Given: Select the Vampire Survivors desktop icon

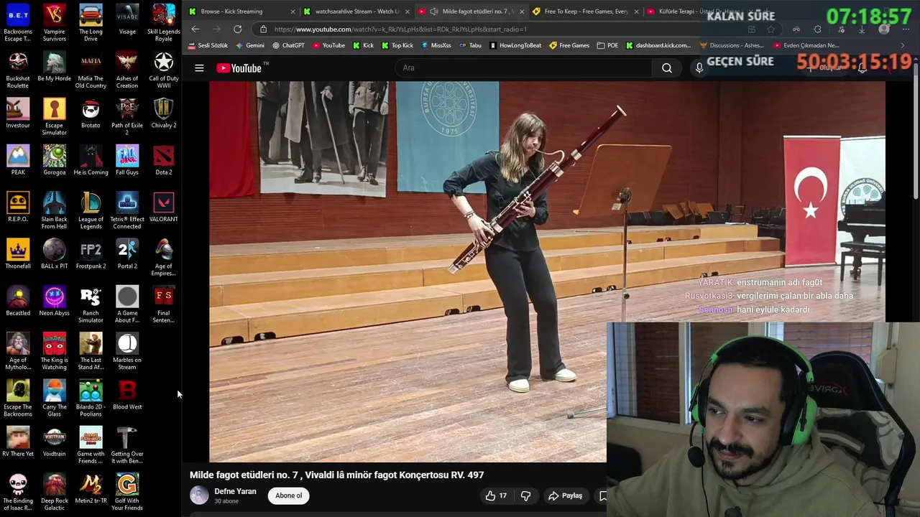Looking at the screenshot, I should [55, 23].
